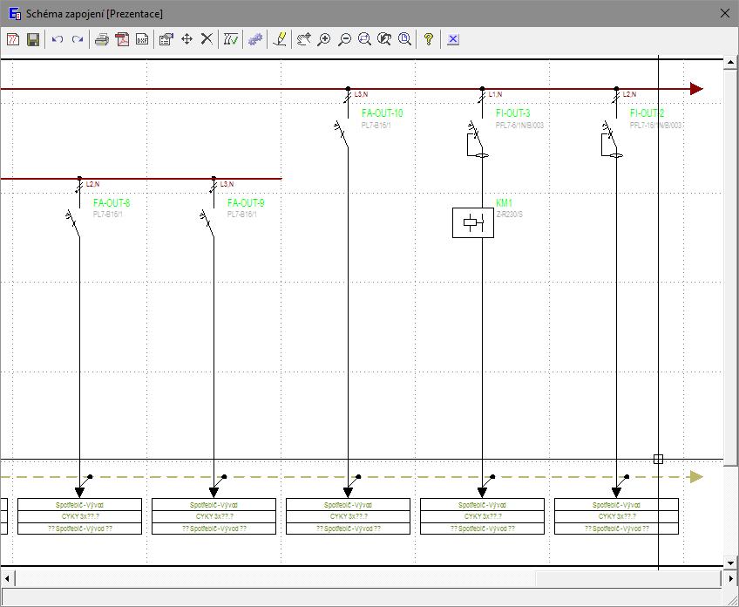Select the FA-OUT-8 breaker label
The height and width of the screenshot is (607, 739).
pos(112,203)
